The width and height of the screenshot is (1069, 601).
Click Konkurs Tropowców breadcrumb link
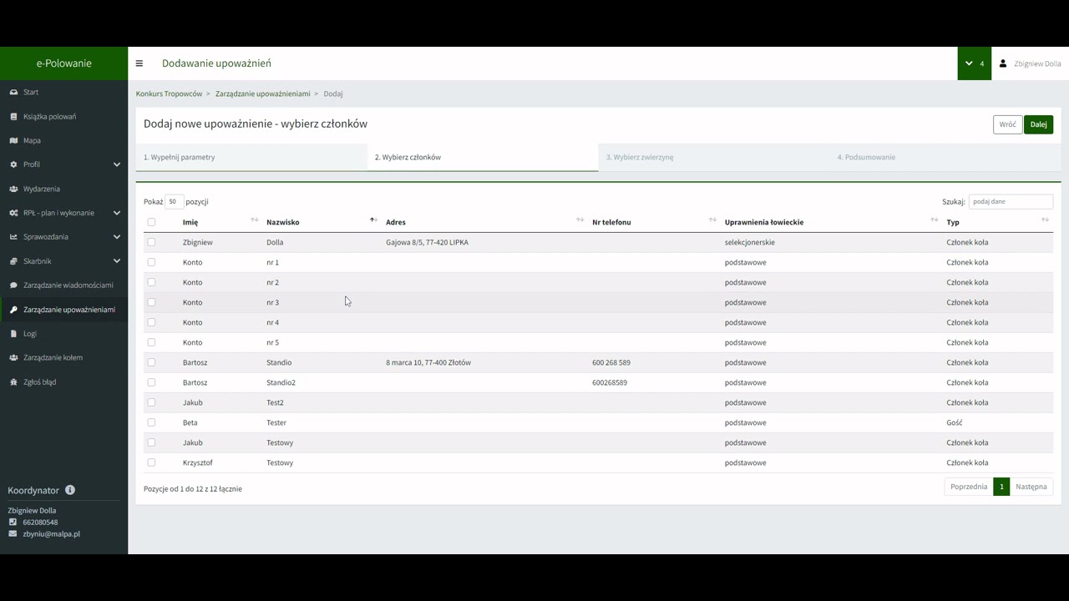point(170,93)
